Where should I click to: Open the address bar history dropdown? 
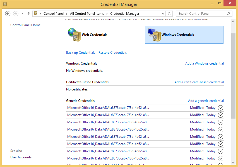pyautogui.click(x=163, y=14)
